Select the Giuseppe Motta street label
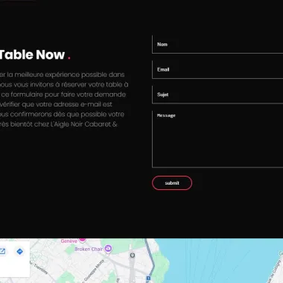 point(94,271)
